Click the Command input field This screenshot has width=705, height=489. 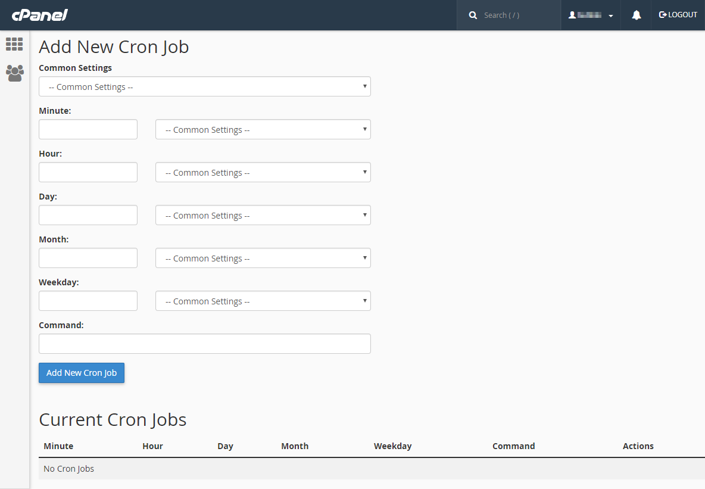point(205,344)
